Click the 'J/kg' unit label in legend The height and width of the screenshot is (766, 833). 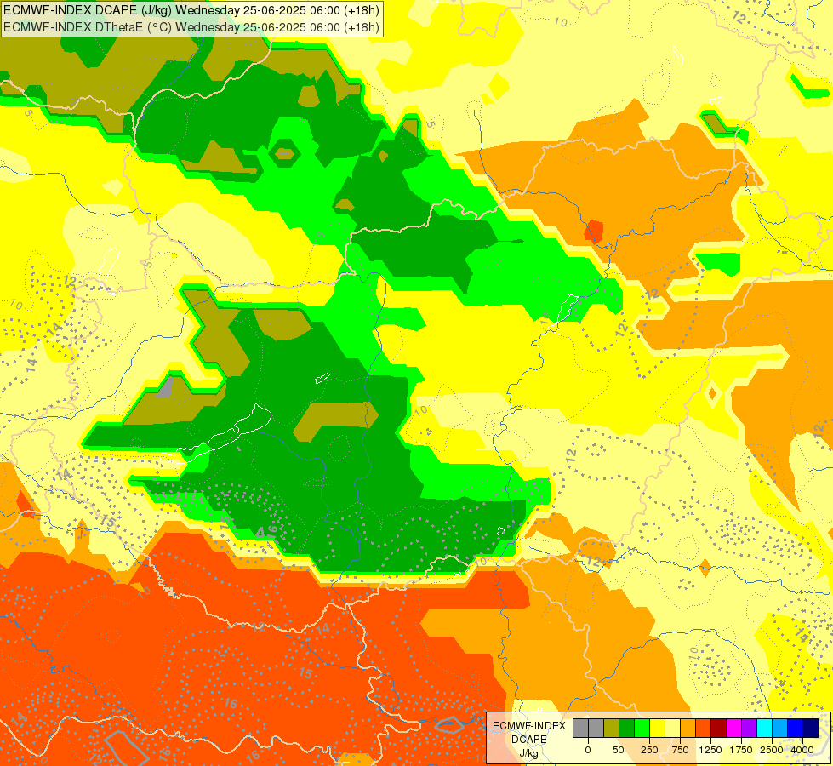click(529, 753)
